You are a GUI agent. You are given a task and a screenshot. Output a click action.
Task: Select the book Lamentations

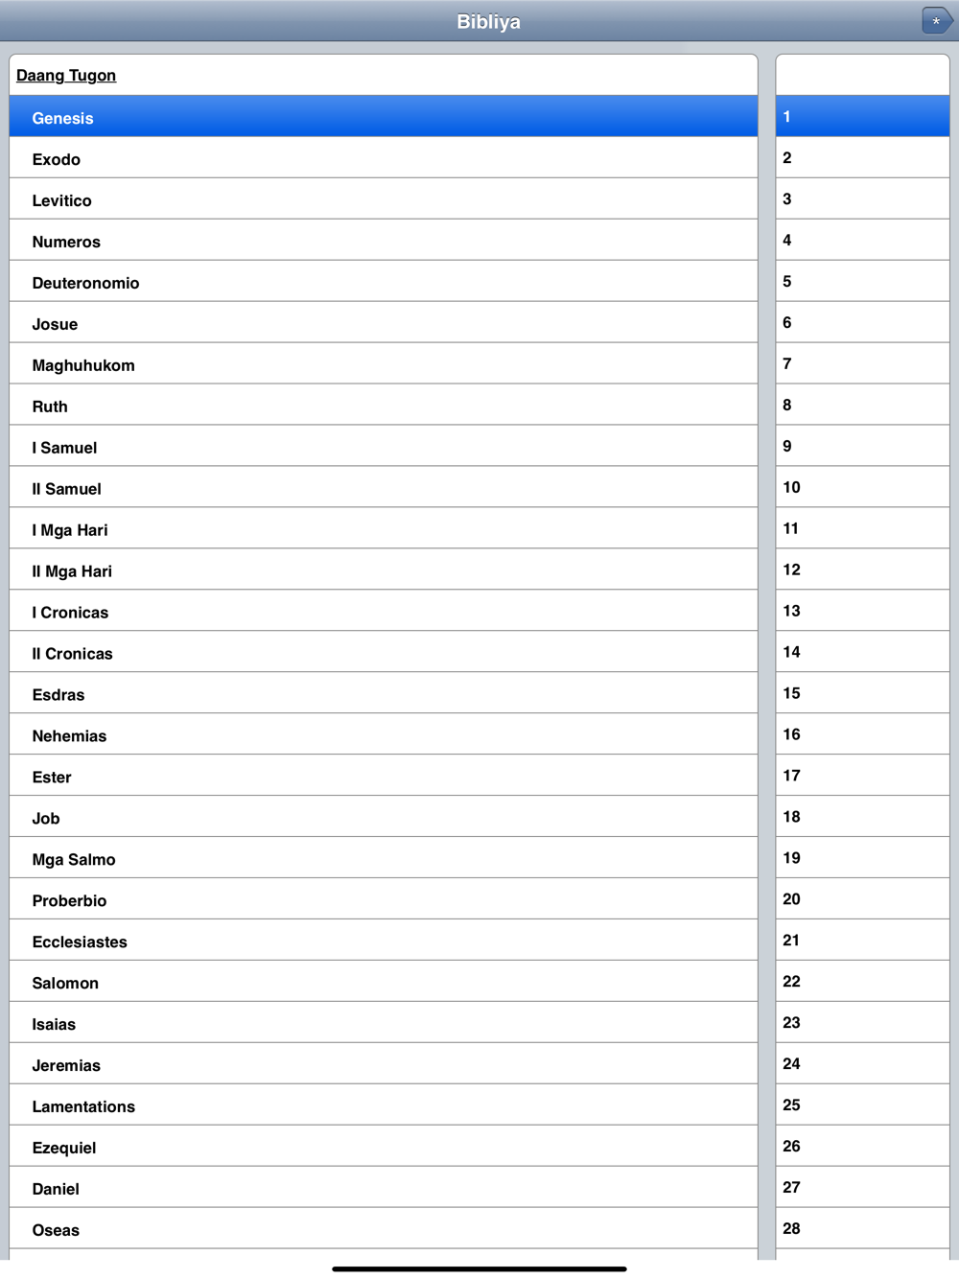click(384, 1106)
